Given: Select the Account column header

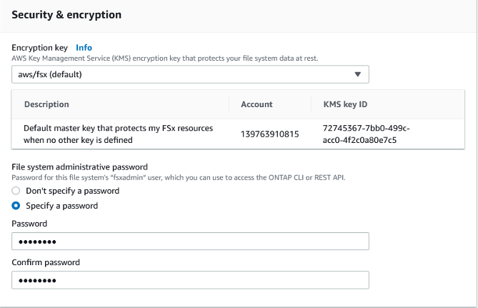Looking at the screenshot, I should [x=257, y=104].
